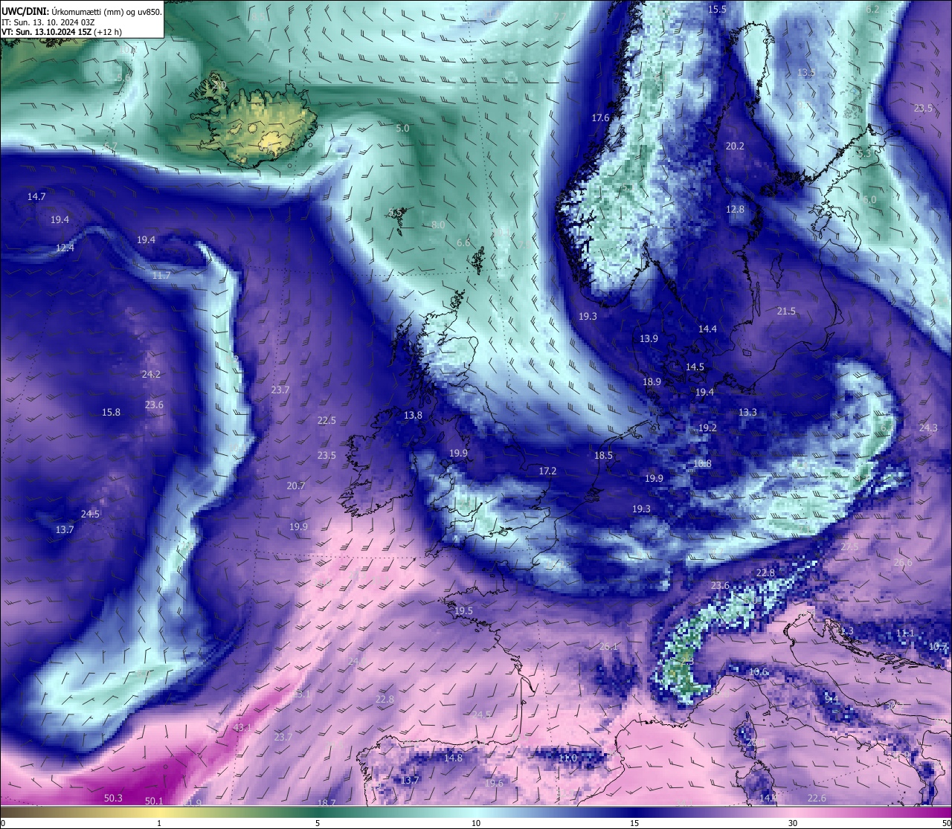The width and height of the screenshot is (952, 829).
Task: Click the 14.4 value label
Action: [707, 329]
